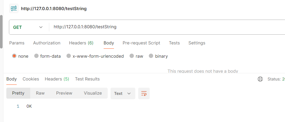This screenshot has width=285, height=122.
Task: Switch to the Settings tab
Action: click(197, 43)
